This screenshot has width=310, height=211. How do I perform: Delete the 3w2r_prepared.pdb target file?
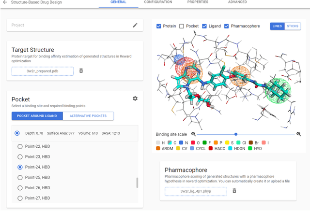click(x=81, y=71)
